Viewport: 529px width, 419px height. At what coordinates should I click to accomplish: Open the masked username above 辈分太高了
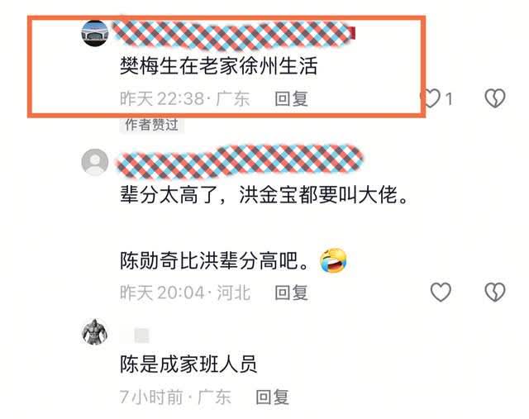click(x=240, y=162)
